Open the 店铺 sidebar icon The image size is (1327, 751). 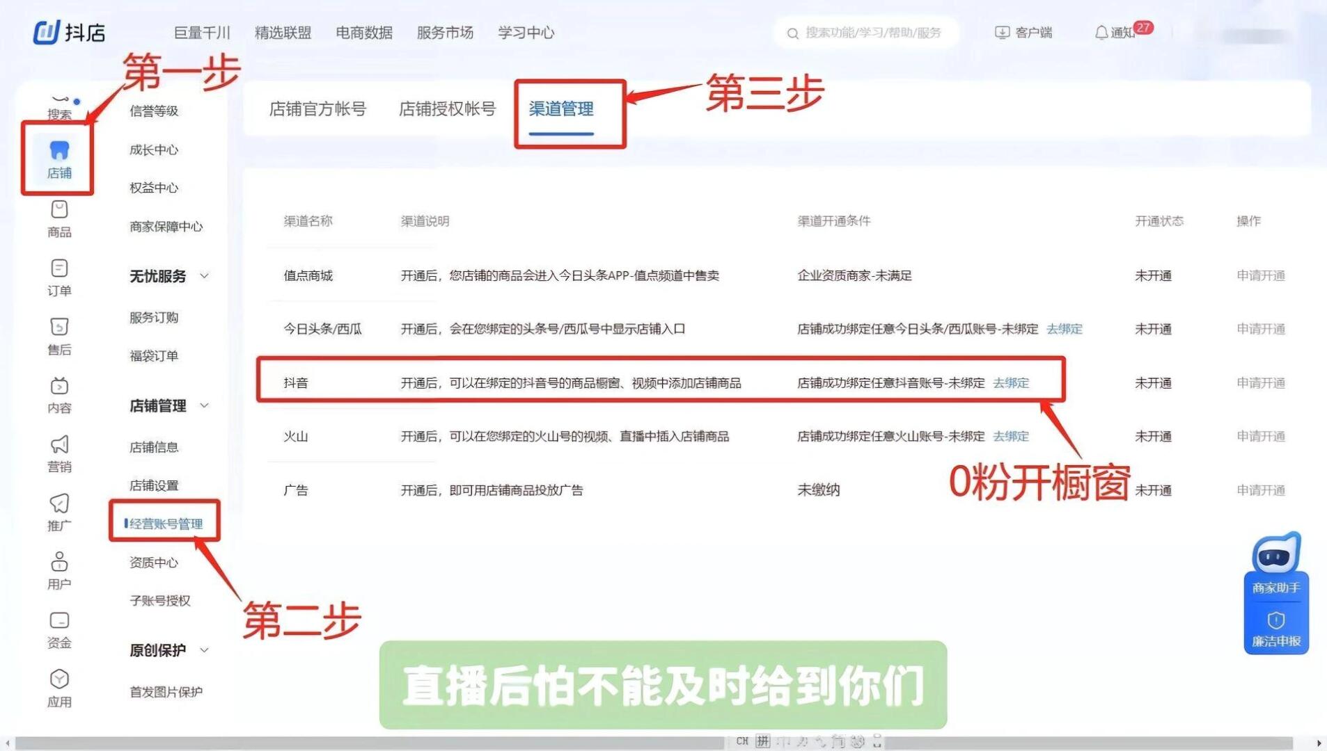tap(59, 150)
